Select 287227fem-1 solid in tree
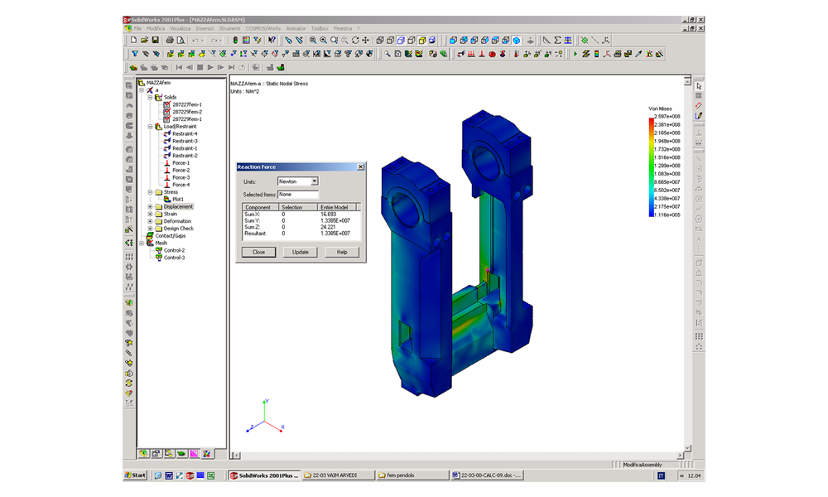 tap(187, 104)
